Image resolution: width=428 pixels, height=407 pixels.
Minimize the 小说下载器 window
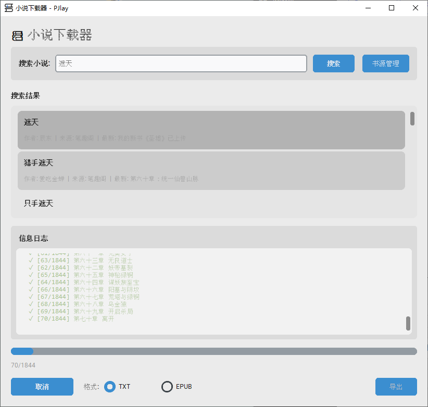coord(368,8)
